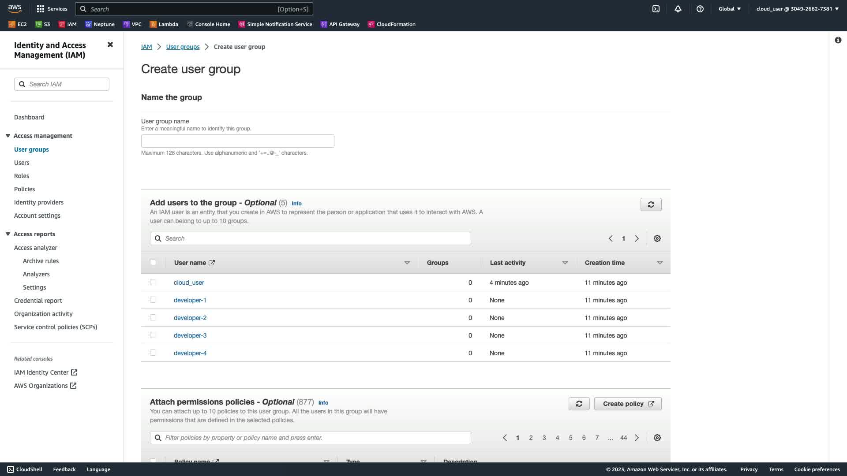Open the notifications bell
The image size is (847, 476).
tap(678, 9)
